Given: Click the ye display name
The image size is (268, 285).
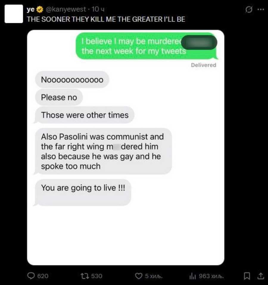Looking at the screenshot, I should coord(30,10).
